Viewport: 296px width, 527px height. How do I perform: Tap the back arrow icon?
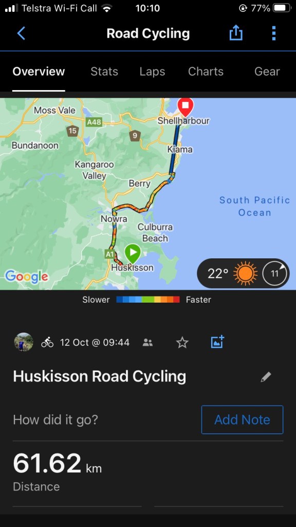[x=21, y=33]
